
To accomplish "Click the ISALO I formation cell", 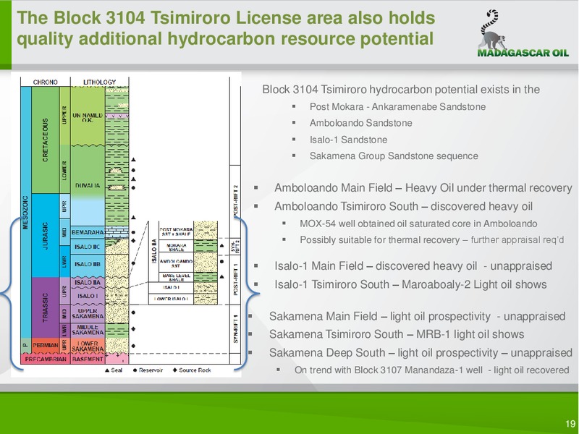I will coord(88,296).
